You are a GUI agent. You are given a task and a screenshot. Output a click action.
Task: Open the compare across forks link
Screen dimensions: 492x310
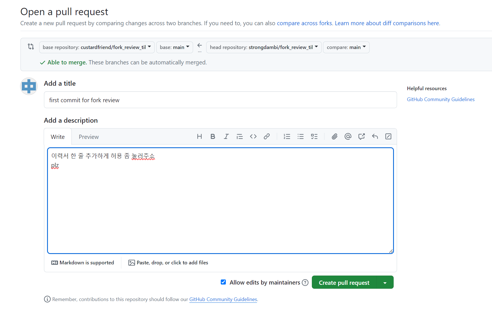[x=305, y=23]
